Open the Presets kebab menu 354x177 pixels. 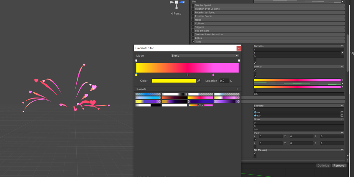pos(237,89)
